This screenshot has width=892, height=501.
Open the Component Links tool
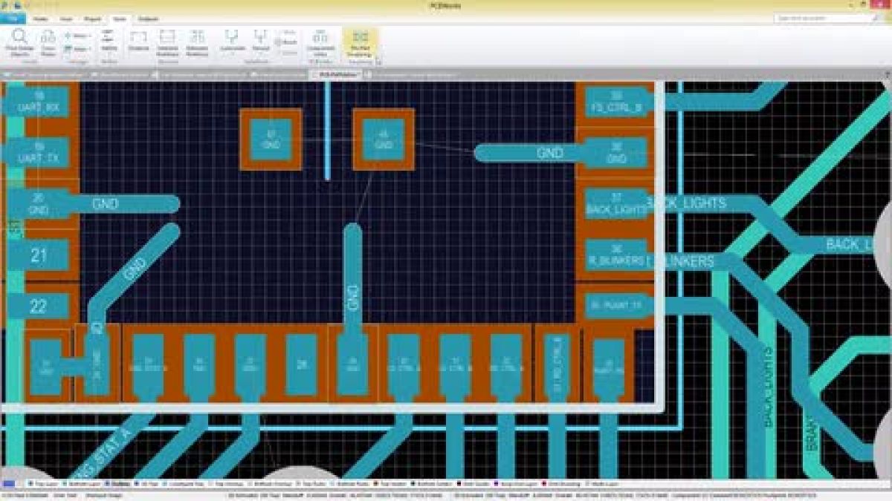[x=319, y=42]
